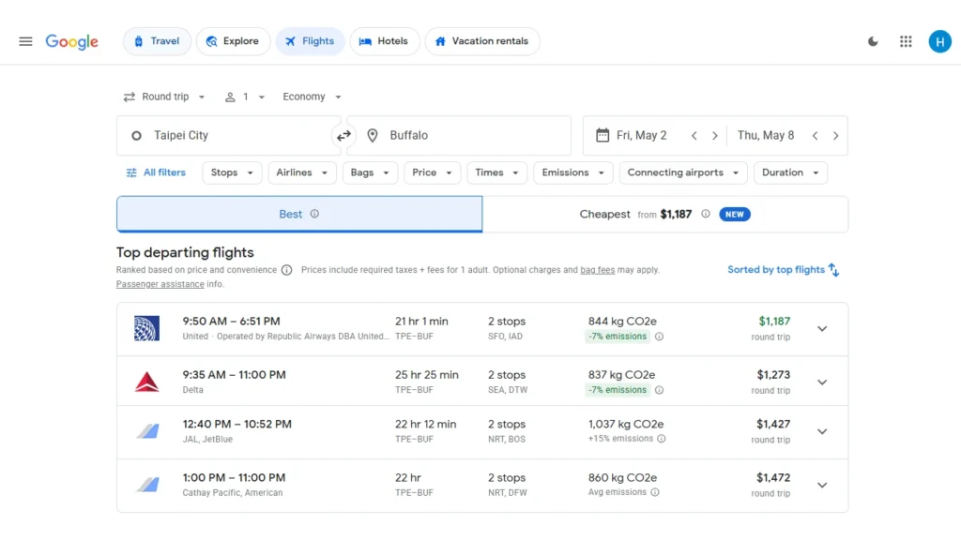Select the 9:35 AM – 11:00 PM flight
Screen dimensions: 961x540
[482, 382]
